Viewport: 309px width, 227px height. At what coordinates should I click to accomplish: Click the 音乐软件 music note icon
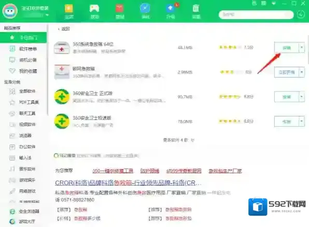tap(12, 169)
